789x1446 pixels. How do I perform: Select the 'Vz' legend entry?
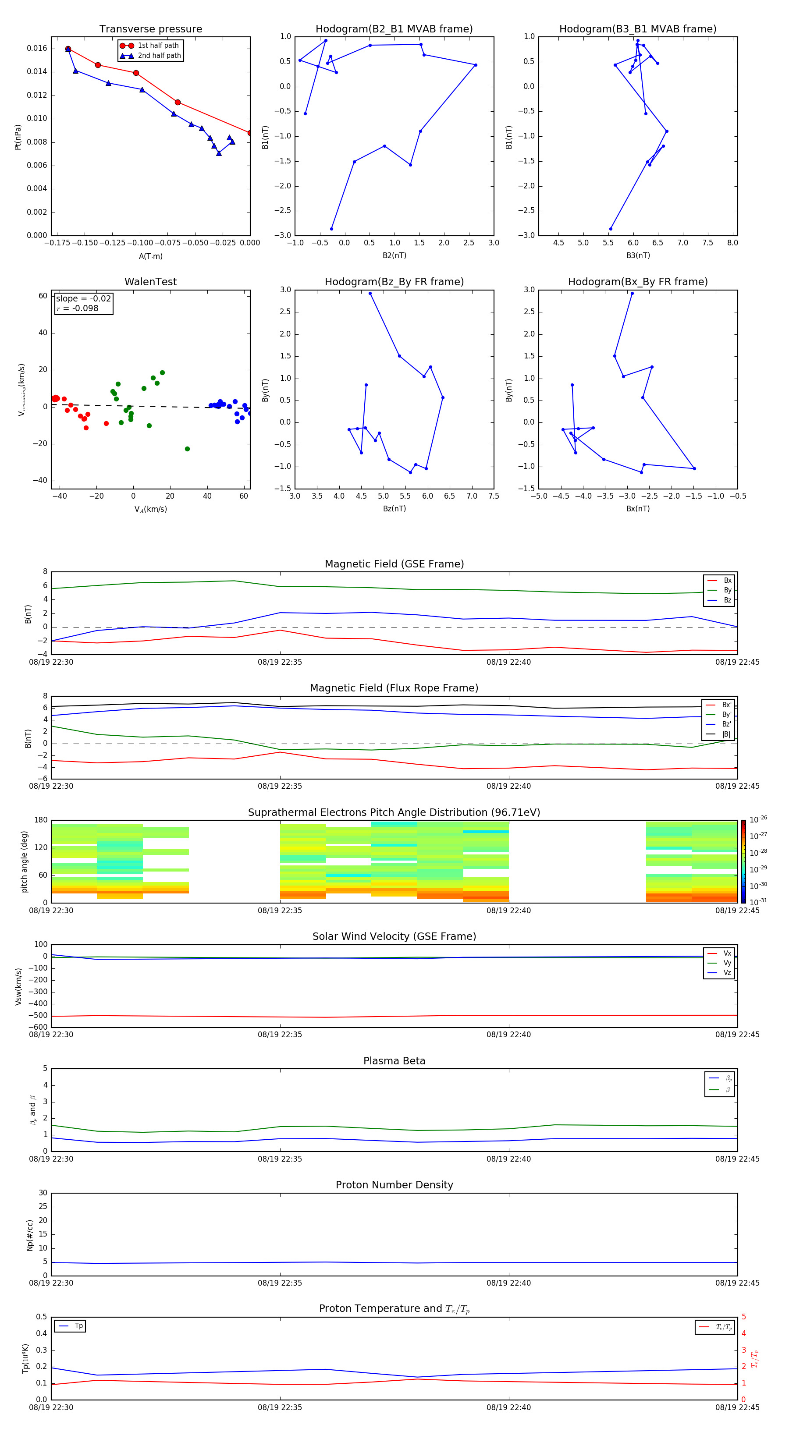[x=719, y=973]
